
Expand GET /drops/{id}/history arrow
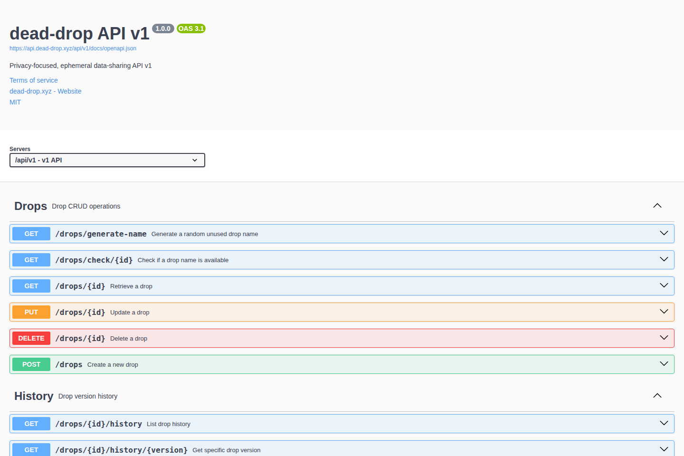tap(664, 423)
